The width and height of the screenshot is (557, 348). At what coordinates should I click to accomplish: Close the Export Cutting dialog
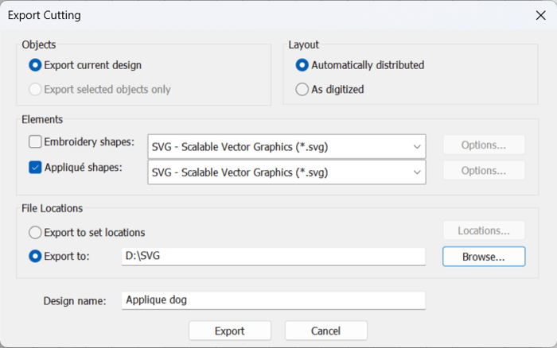click(x=541, y=15)
